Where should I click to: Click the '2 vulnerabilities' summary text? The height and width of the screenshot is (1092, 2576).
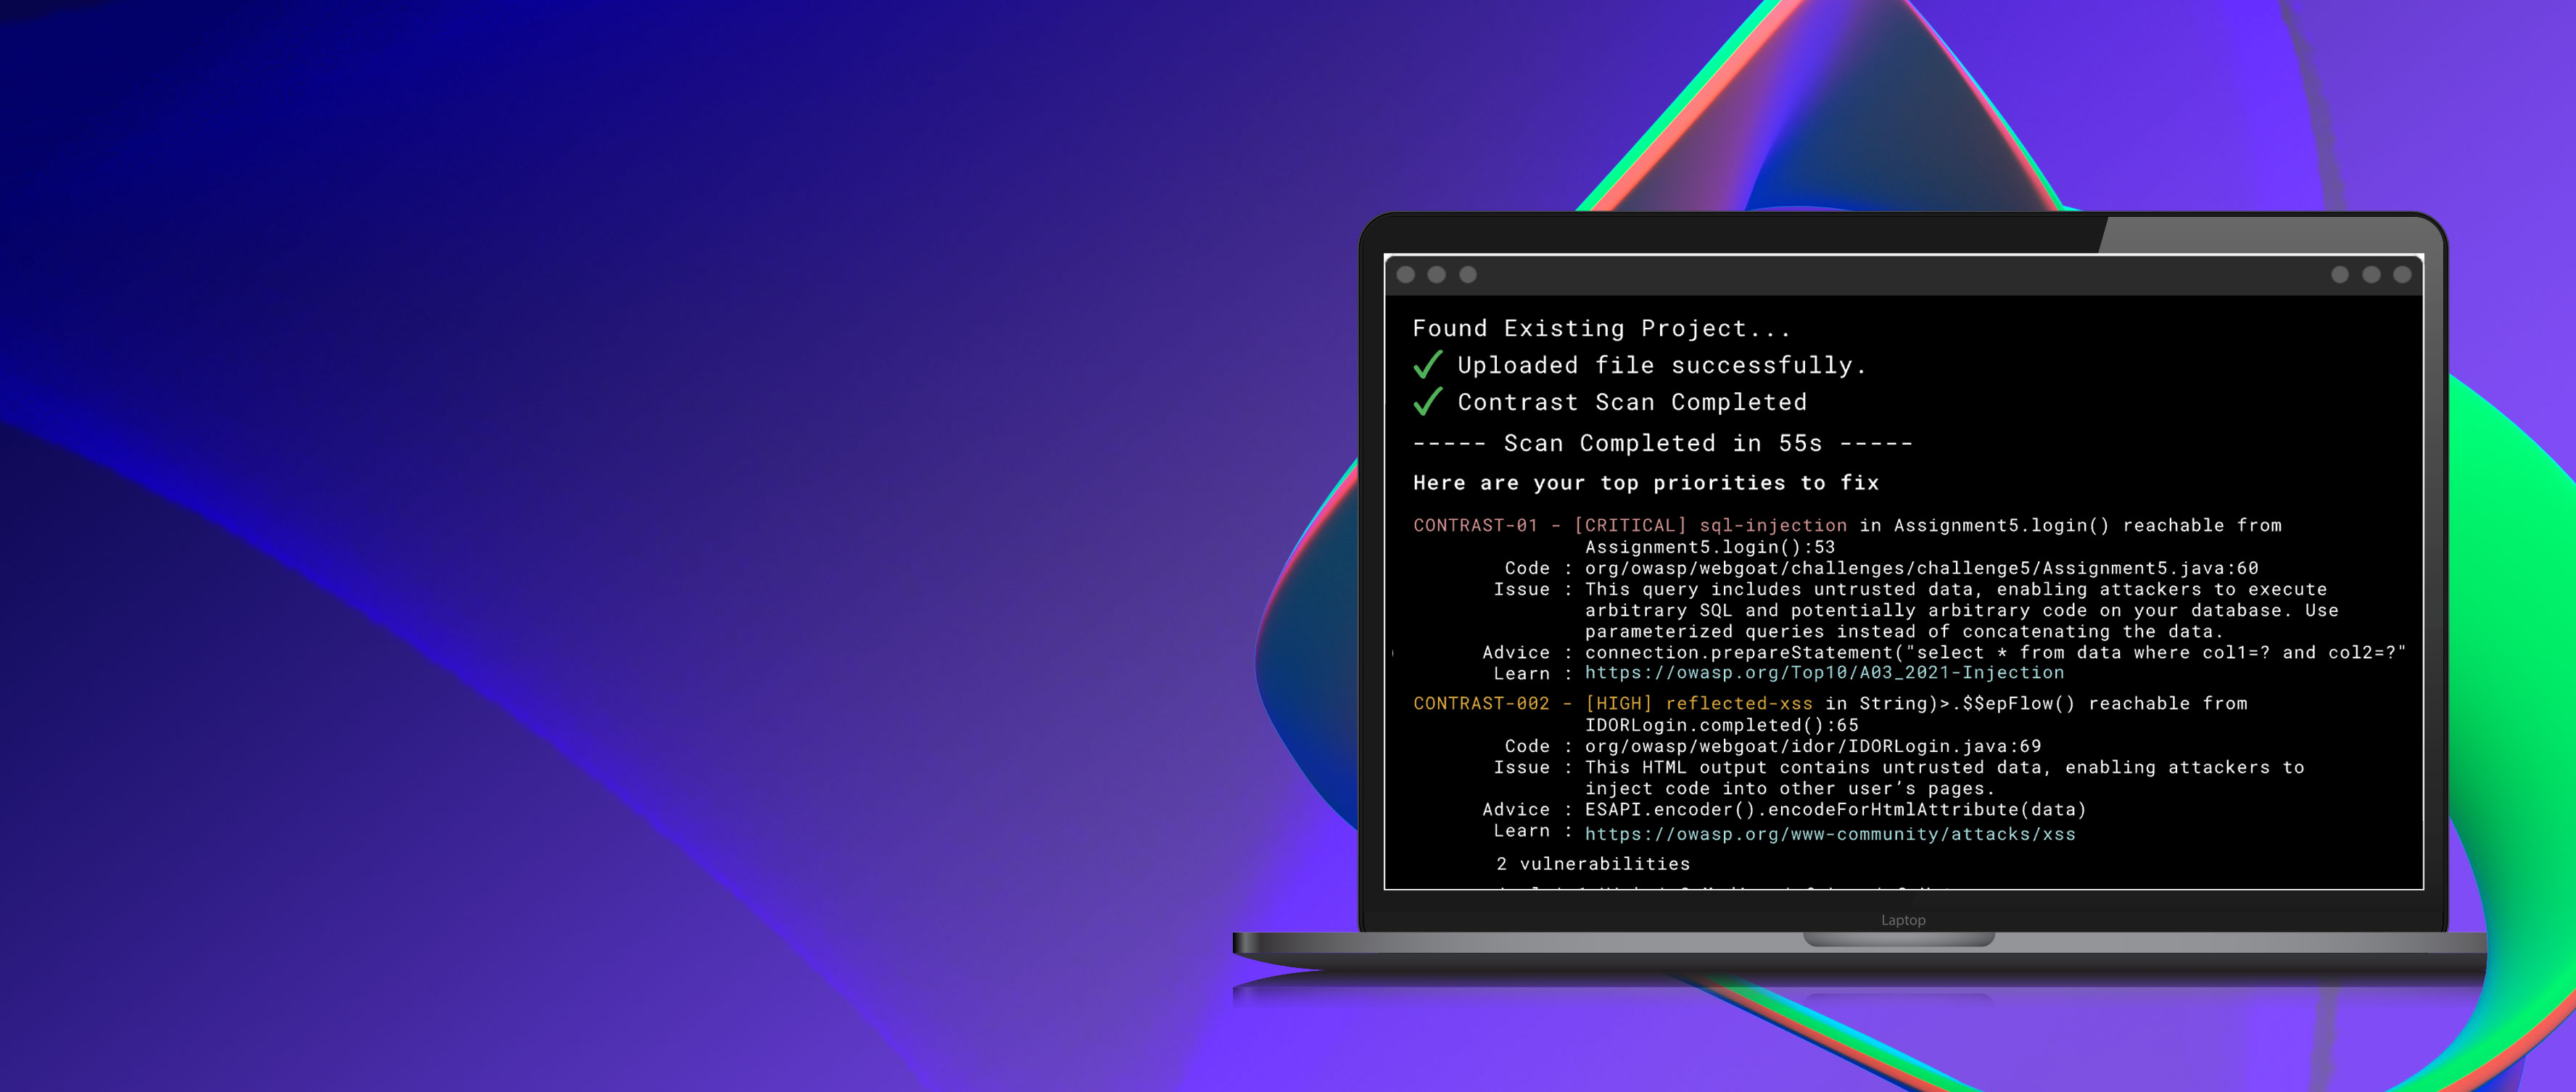[1592, 864]
